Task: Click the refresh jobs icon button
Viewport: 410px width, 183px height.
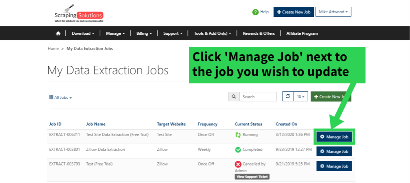Action: point(288,96)
